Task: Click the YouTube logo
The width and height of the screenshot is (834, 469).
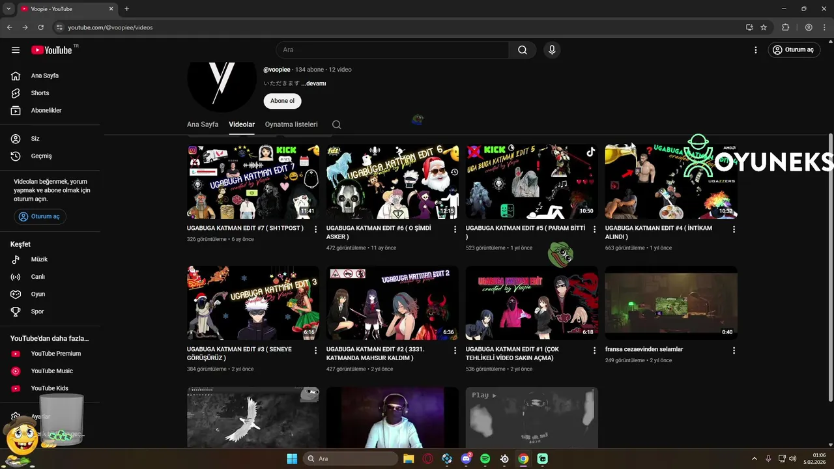Action: tap(51, 50)
